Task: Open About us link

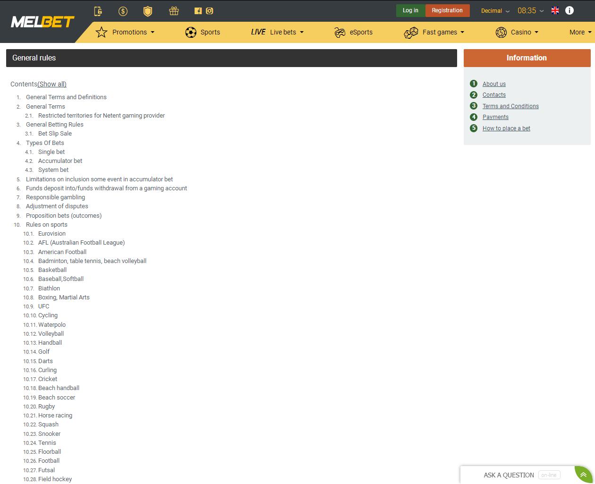Action: 494,84
